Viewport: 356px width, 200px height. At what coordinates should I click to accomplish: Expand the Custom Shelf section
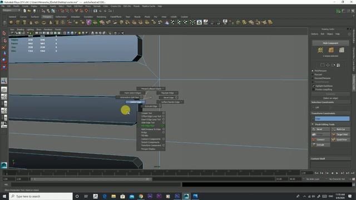pyautogui.click(x=318, y=159)
